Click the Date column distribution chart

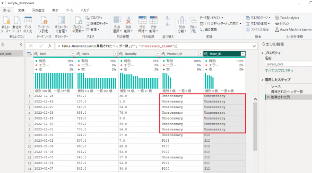pos(54,81)
